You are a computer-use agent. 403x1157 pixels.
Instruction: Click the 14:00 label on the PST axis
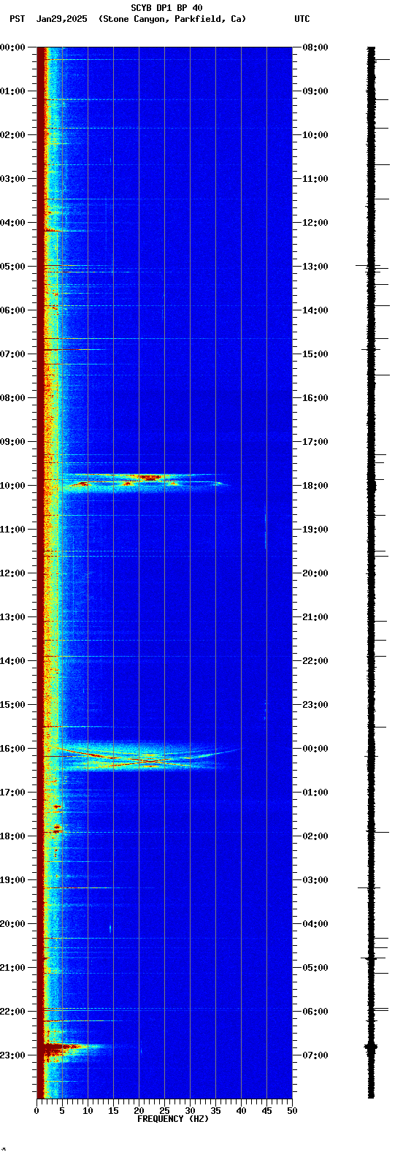12,661
